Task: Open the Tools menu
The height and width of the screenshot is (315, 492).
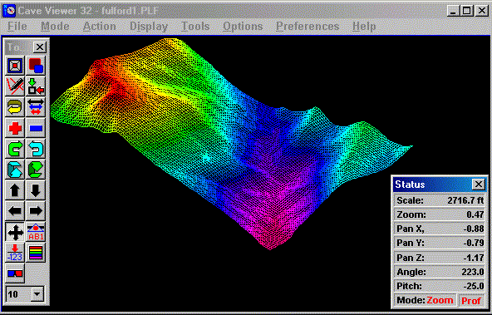Action: 195,27
